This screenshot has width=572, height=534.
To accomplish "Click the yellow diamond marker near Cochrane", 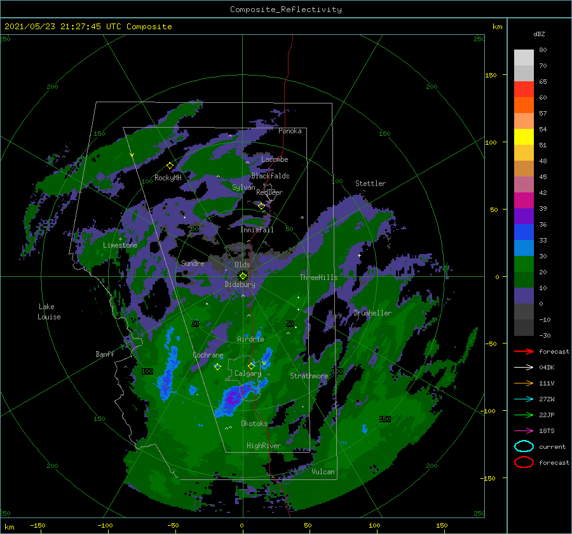I will 217,366.
